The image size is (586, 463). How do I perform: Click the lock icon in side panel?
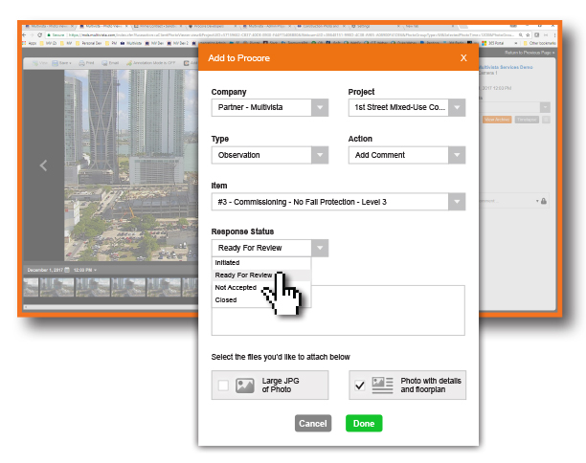(x=544, y=201)
